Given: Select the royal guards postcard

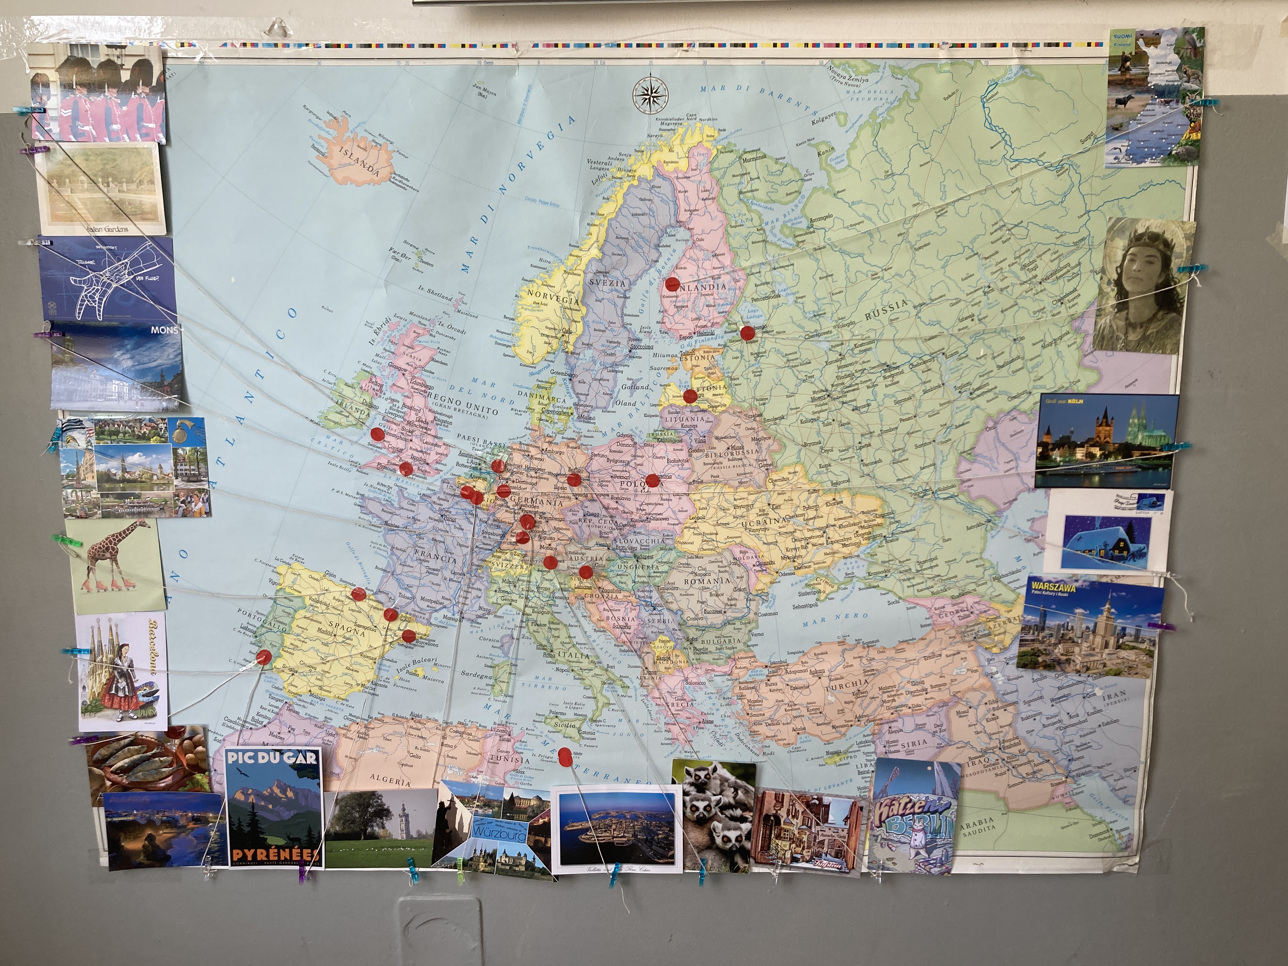Looking at the screenshot, I should pos(98,96).
